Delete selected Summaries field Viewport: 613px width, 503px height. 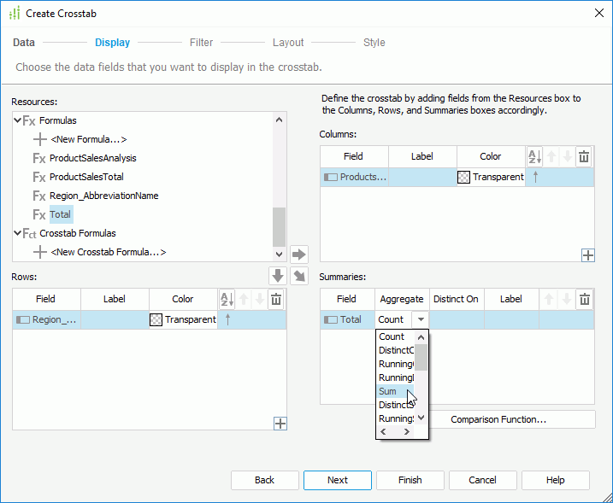click(585, 299)
